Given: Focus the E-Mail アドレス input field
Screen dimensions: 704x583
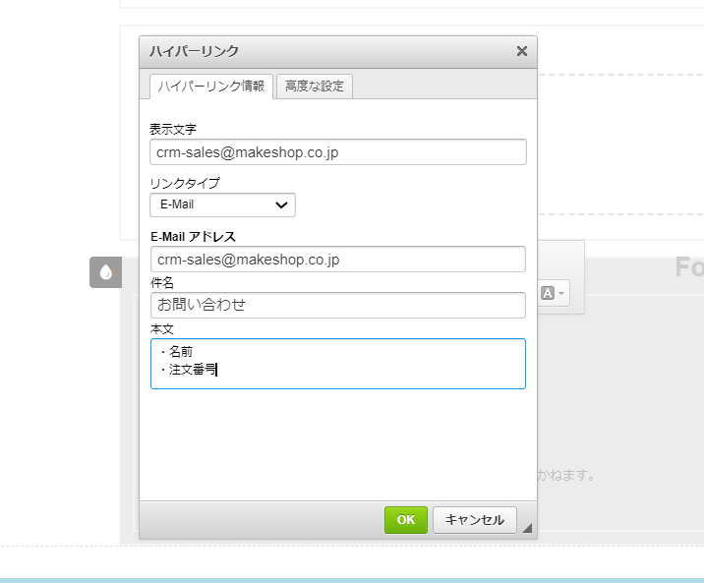Looking at the screenshot, I should (x=337, y=260).
